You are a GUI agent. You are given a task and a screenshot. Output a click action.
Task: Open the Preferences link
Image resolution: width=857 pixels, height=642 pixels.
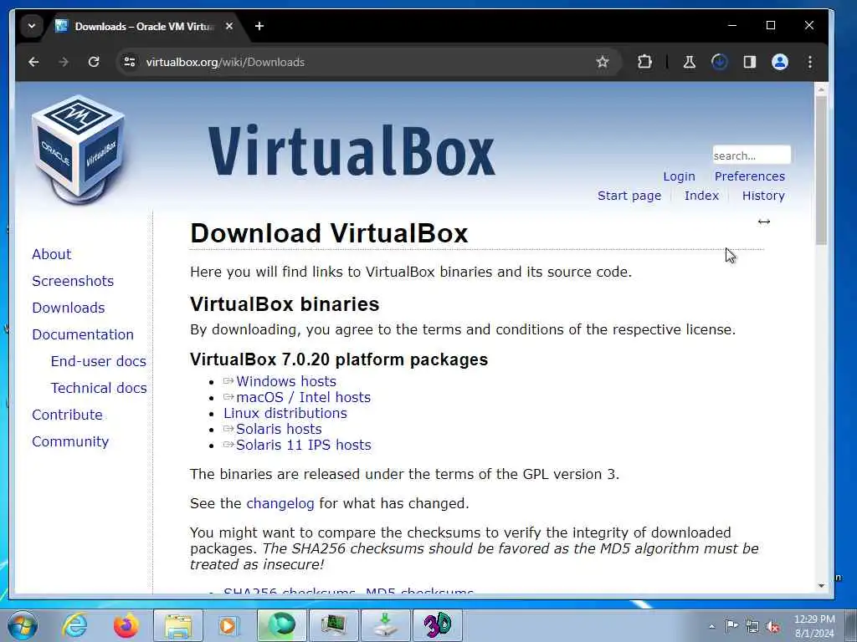pos(749,176)
